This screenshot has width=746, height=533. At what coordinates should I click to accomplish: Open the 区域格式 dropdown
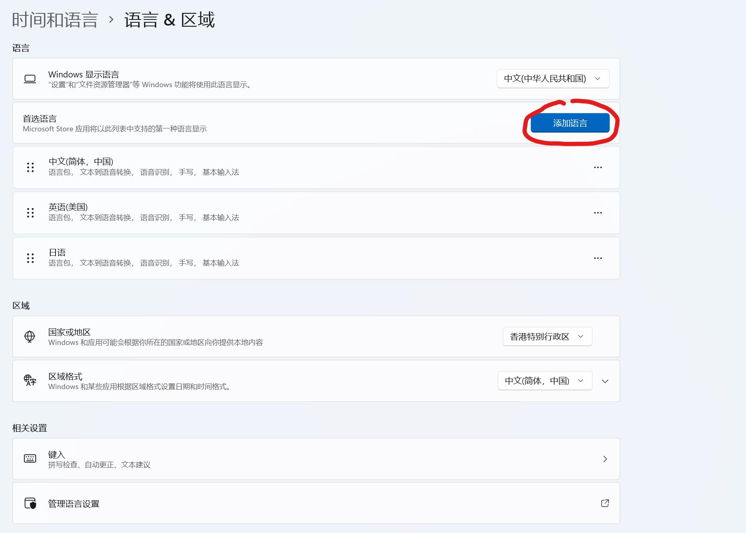tap(544, 381)
